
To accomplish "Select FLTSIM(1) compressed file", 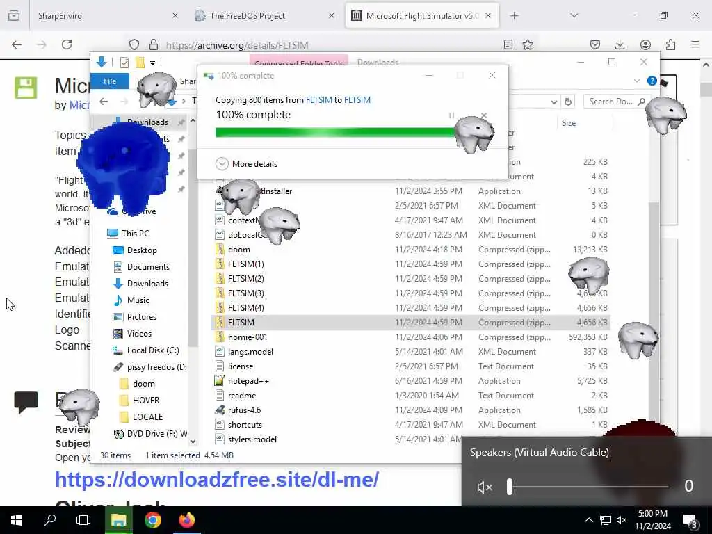I will point(245,264).
